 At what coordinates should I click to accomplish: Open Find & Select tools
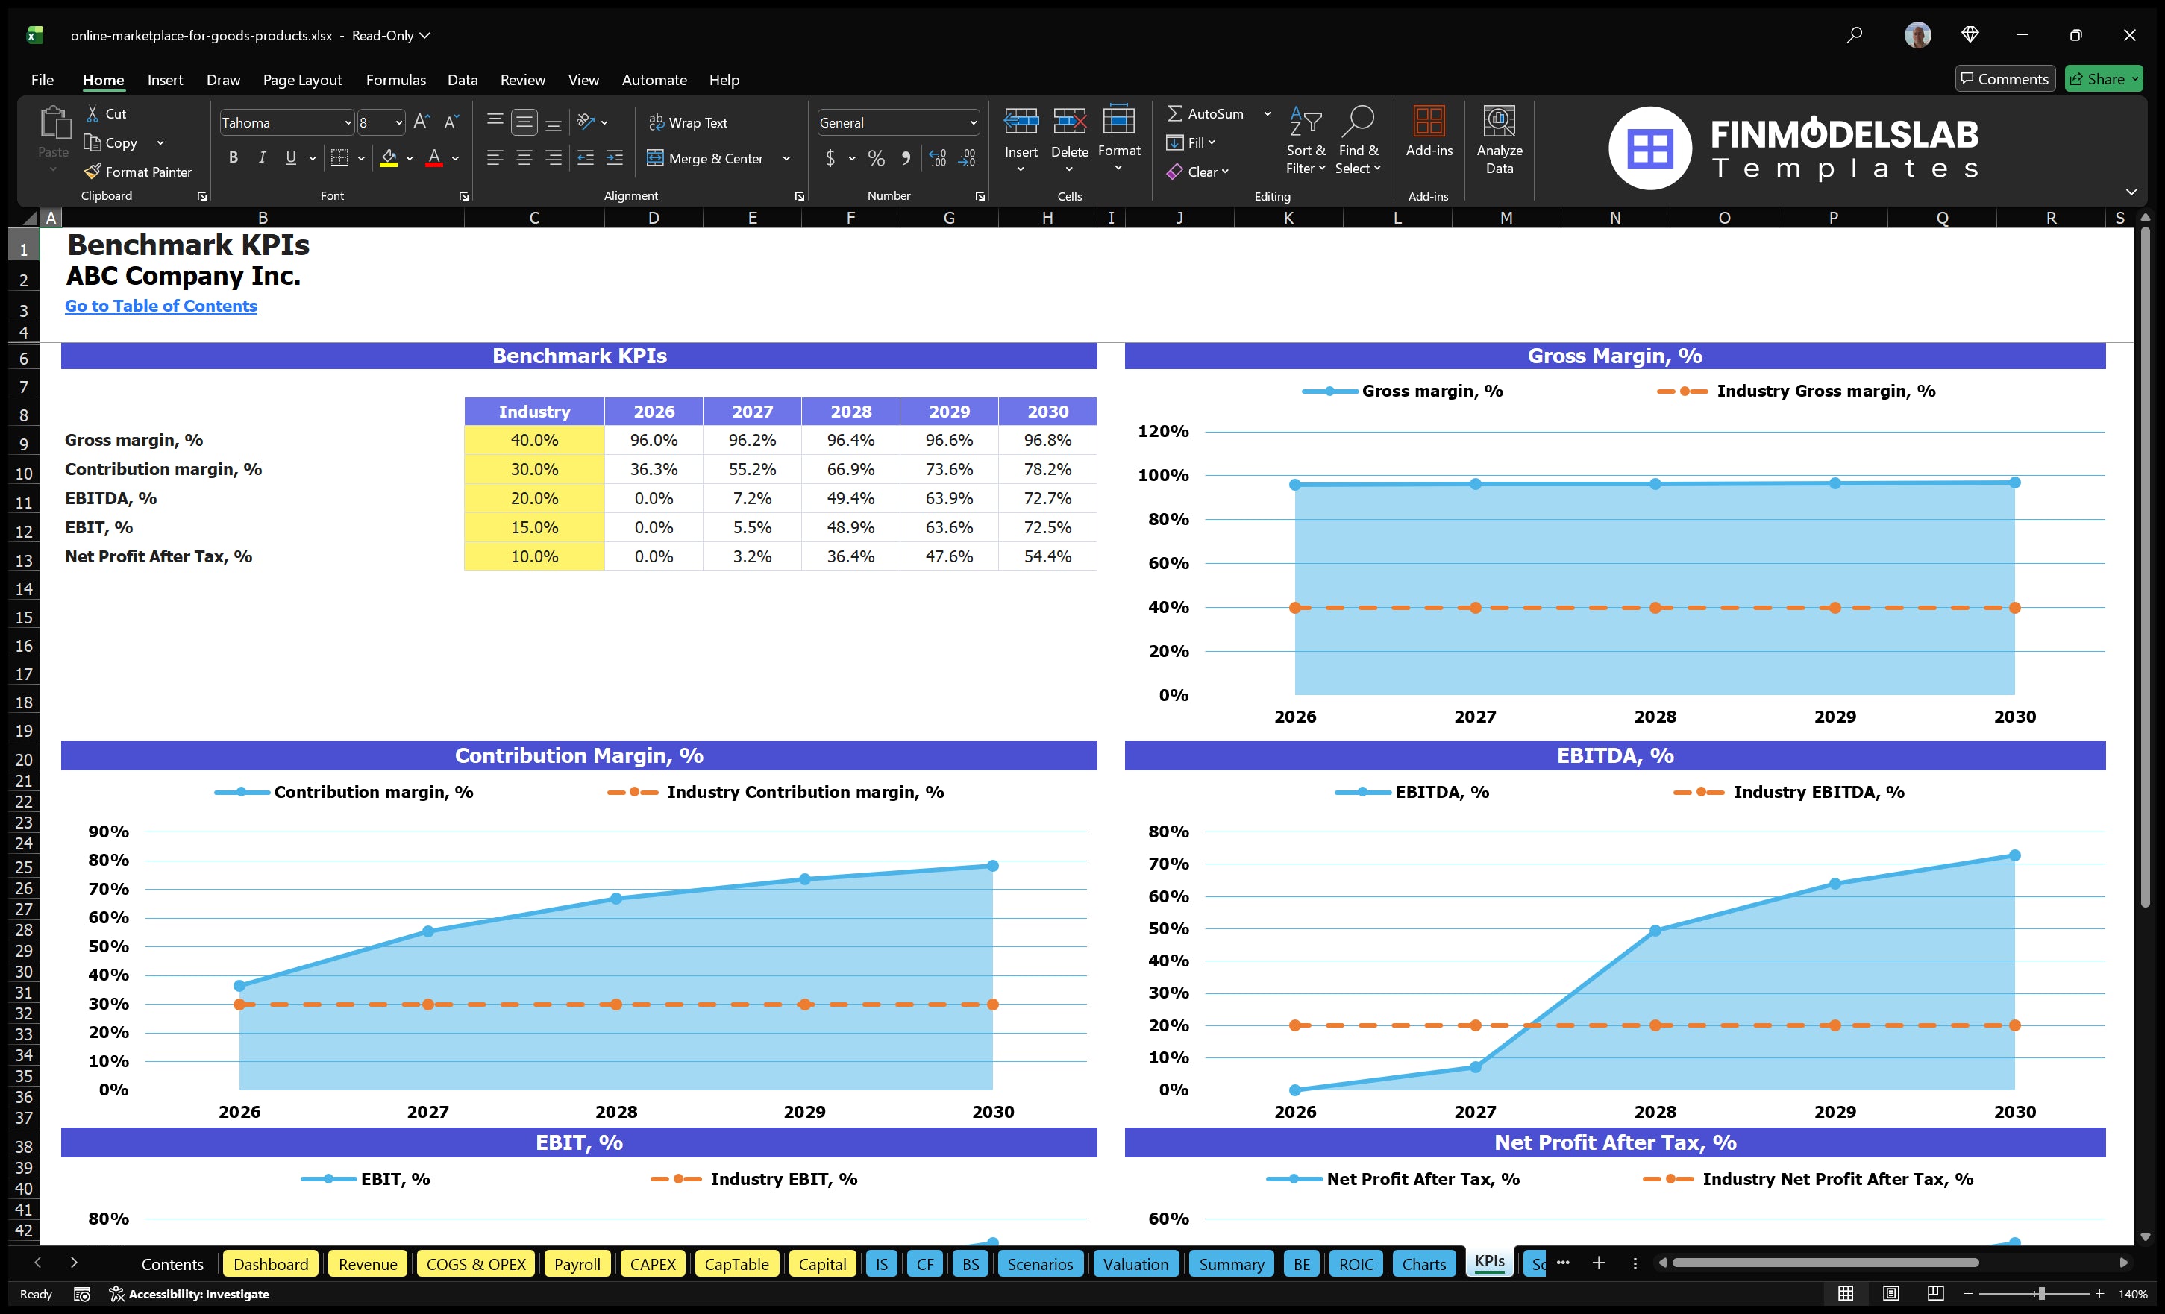click(1359, 140)
